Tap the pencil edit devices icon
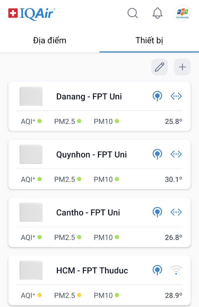199x307 pixels. tap(159, 67)
